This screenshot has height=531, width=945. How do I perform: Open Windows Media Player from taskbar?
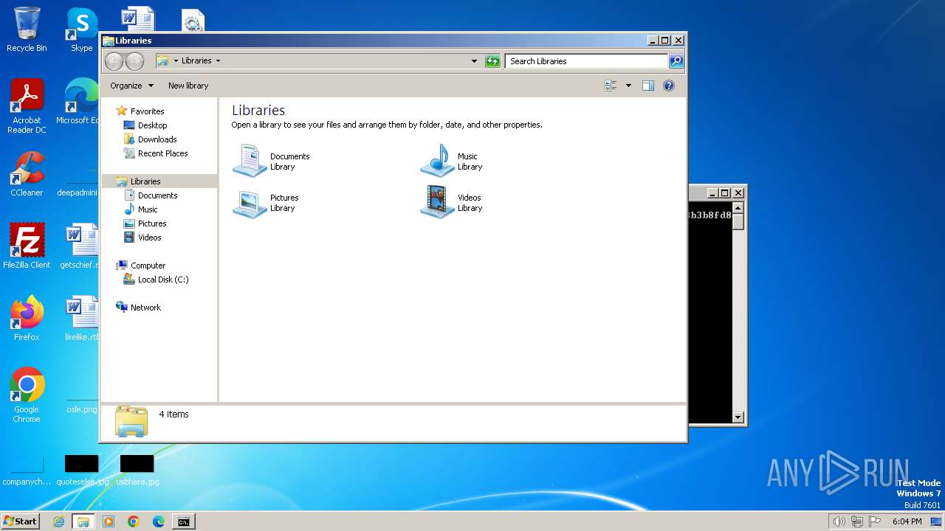coord(109,521)
